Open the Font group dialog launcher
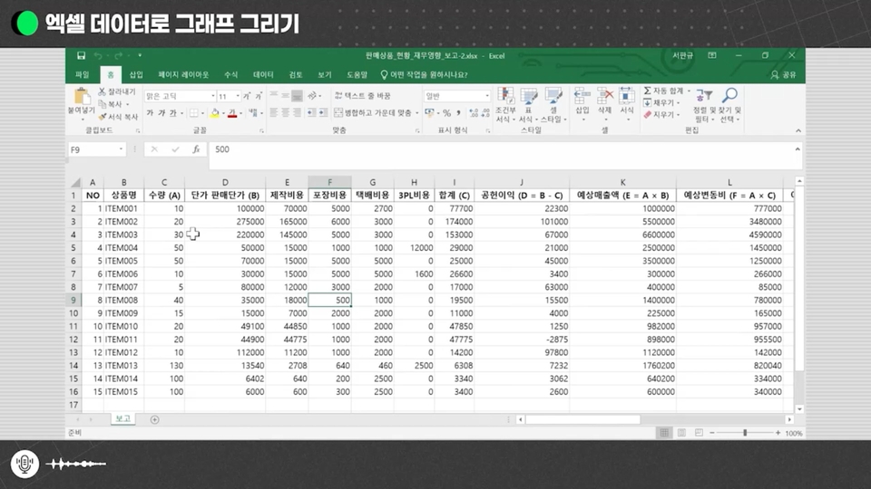Image resolution: width=871 pixels, height=489 pixels. 261,130
